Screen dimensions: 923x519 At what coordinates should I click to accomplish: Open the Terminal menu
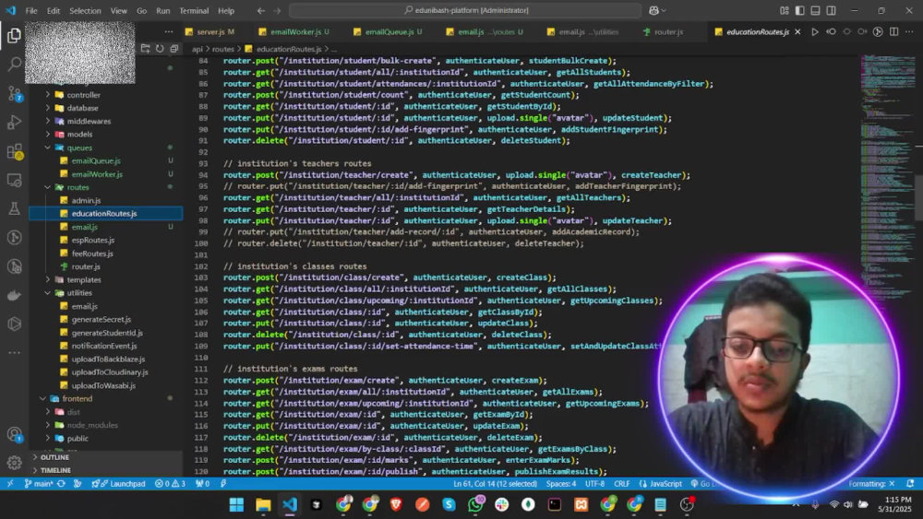194,10
